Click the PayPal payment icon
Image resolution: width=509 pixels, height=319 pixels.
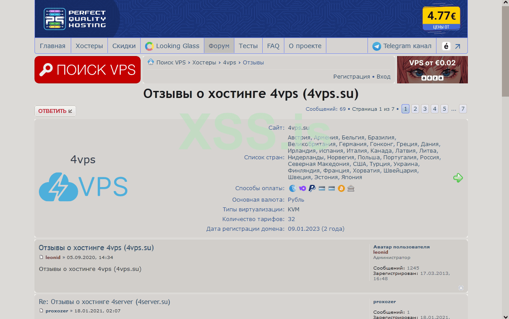click(312, 188)
